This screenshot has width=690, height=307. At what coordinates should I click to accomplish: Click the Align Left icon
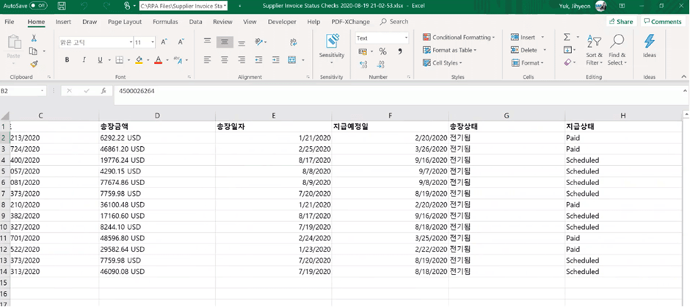[x=208, y=59]
